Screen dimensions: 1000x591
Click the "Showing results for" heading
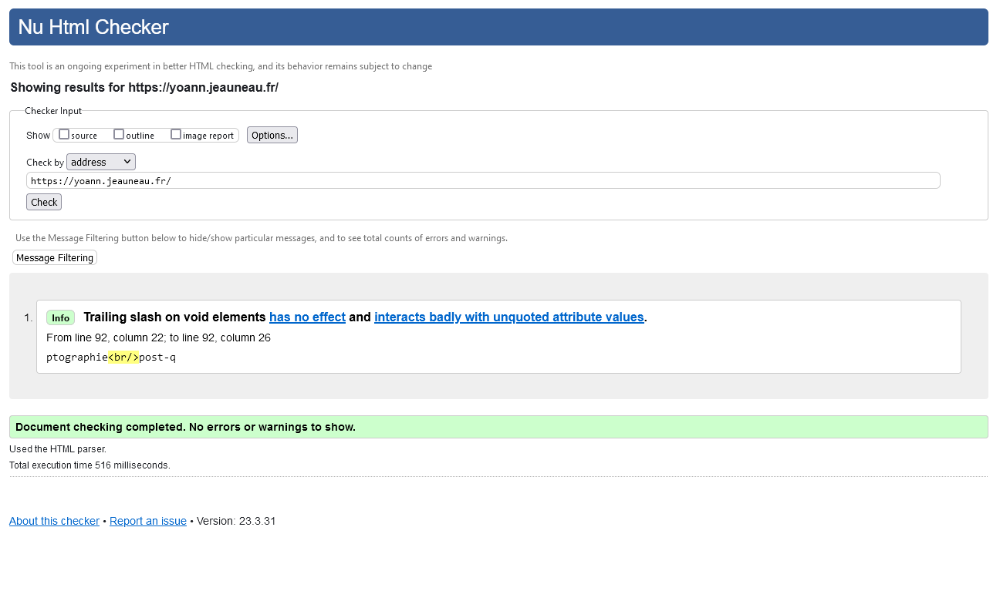tap(144, 88)
